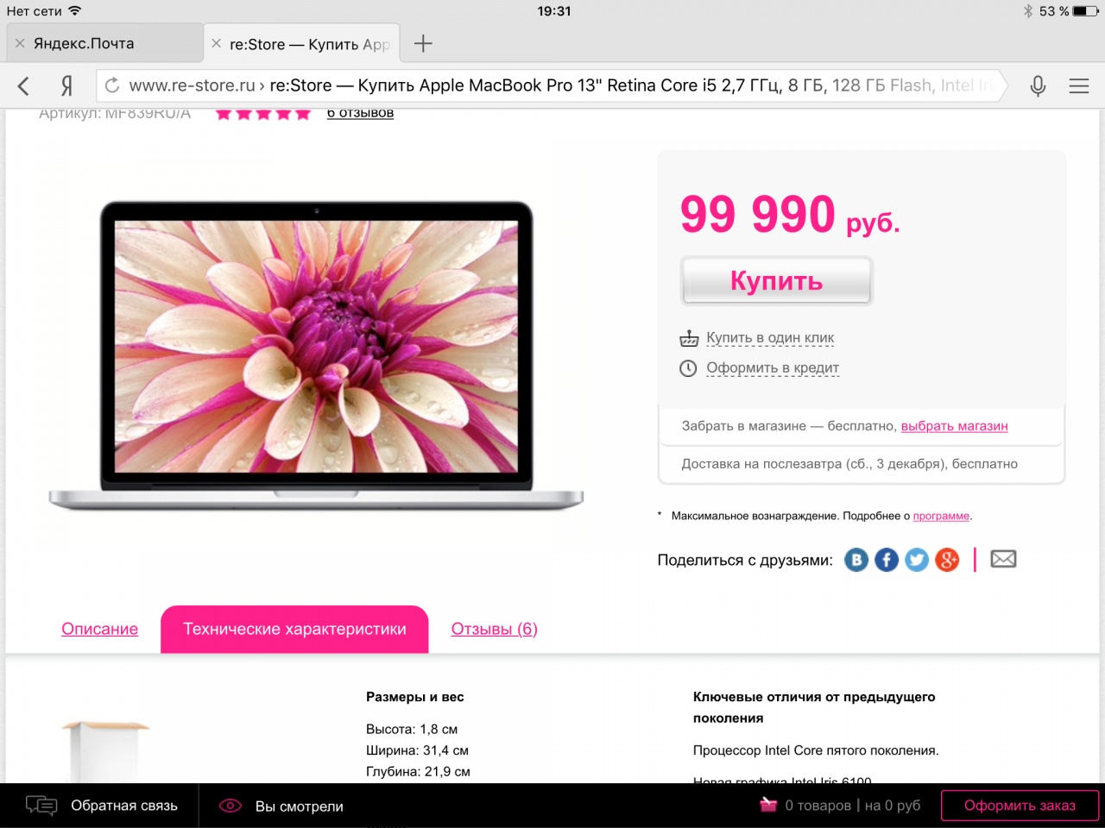Click выбрать магазин link
This screenshot has width=1105, height=828.
[954, 426]
